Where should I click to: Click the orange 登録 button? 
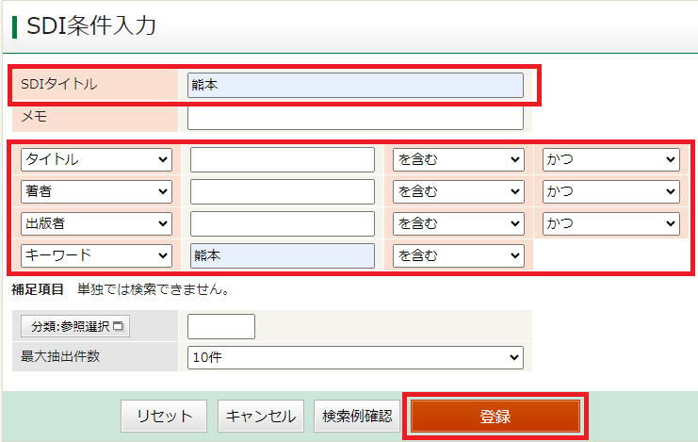495,416
